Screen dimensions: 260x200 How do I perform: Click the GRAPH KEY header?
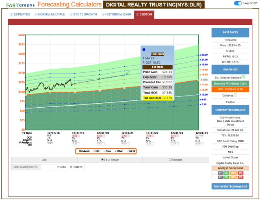230,70
